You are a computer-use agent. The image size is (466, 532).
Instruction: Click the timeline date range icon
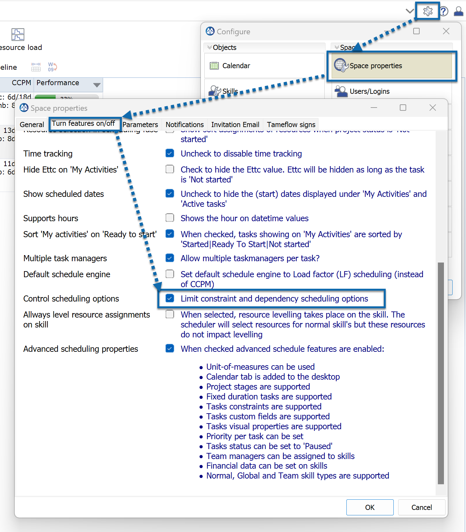pos(36,67)
